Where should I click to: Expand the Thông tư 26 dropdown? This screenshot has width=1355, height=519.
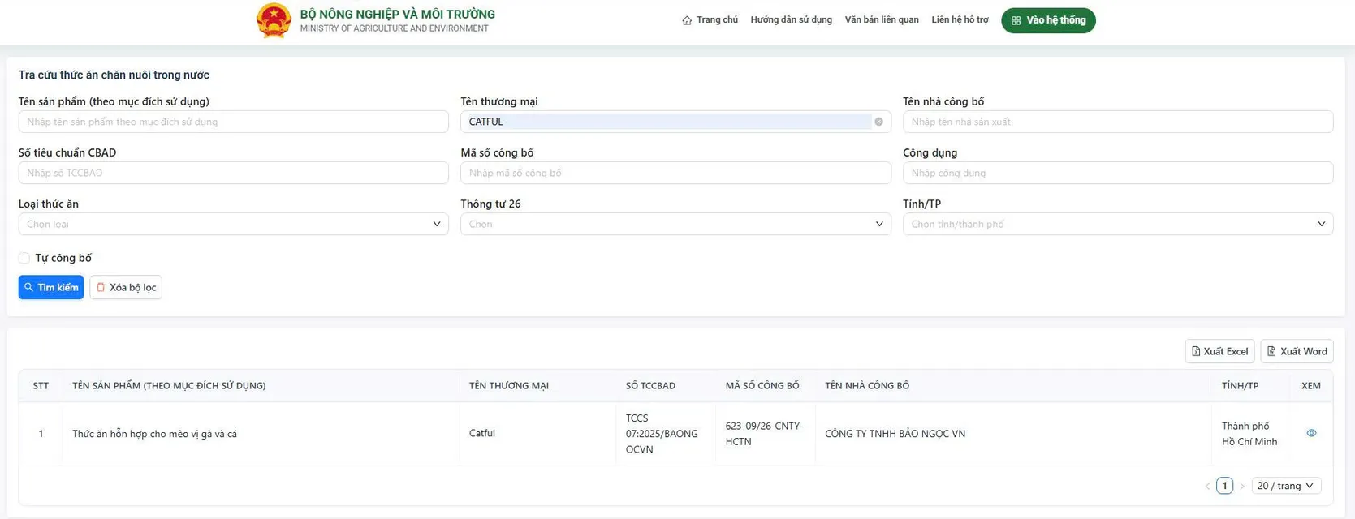(675, 224)
